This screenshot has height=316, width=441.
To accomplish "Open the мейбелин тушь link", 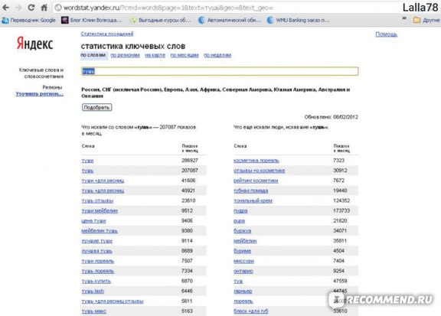I will [x=100, y=231].
